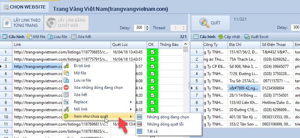Click the green Xem như chưa quét icon
Image resolution: width=300 pixels, height=138 pixels.
point(66,116)
